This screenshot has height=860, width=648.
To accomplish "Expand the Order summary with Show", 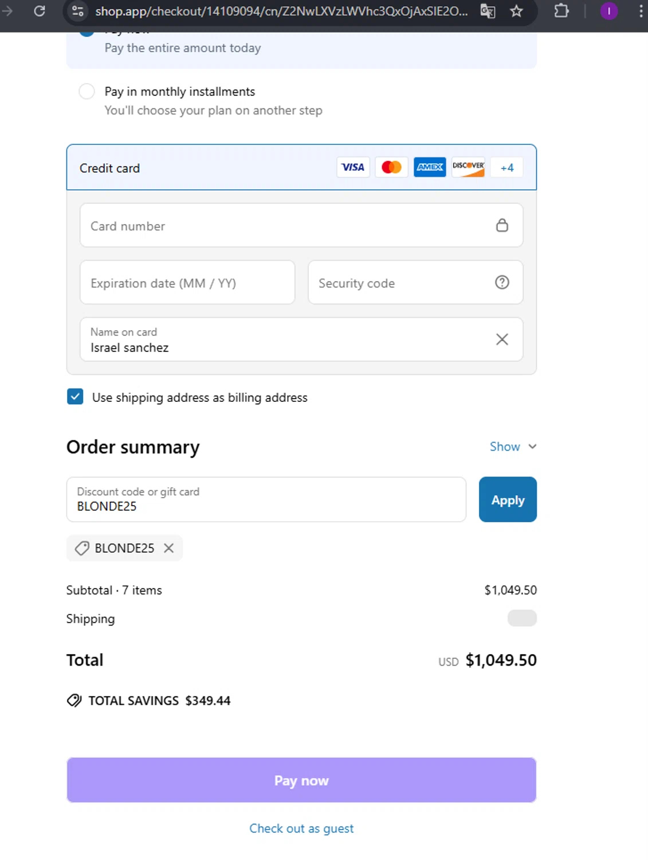I will point(513,447).
